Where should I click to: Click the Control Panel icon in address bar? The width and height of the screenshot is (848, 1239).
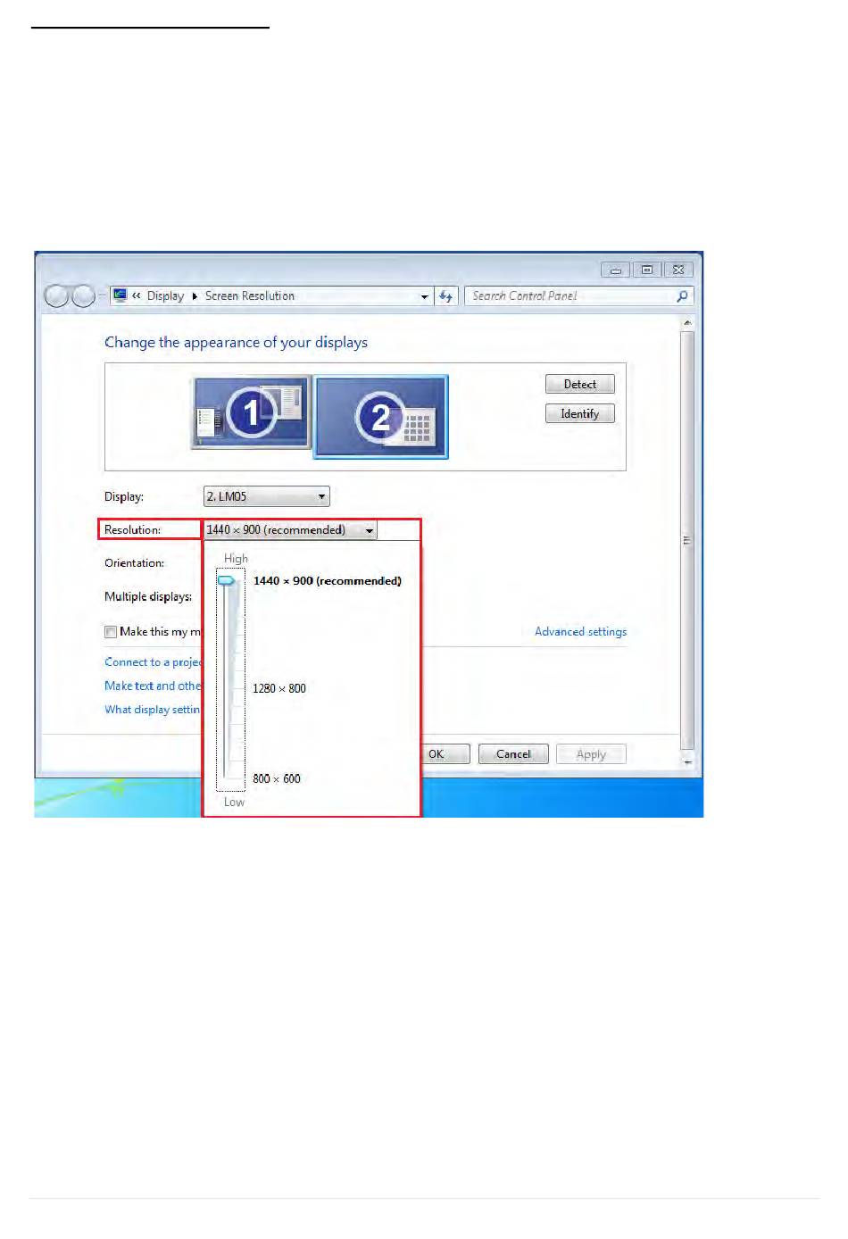pos(121,295)
